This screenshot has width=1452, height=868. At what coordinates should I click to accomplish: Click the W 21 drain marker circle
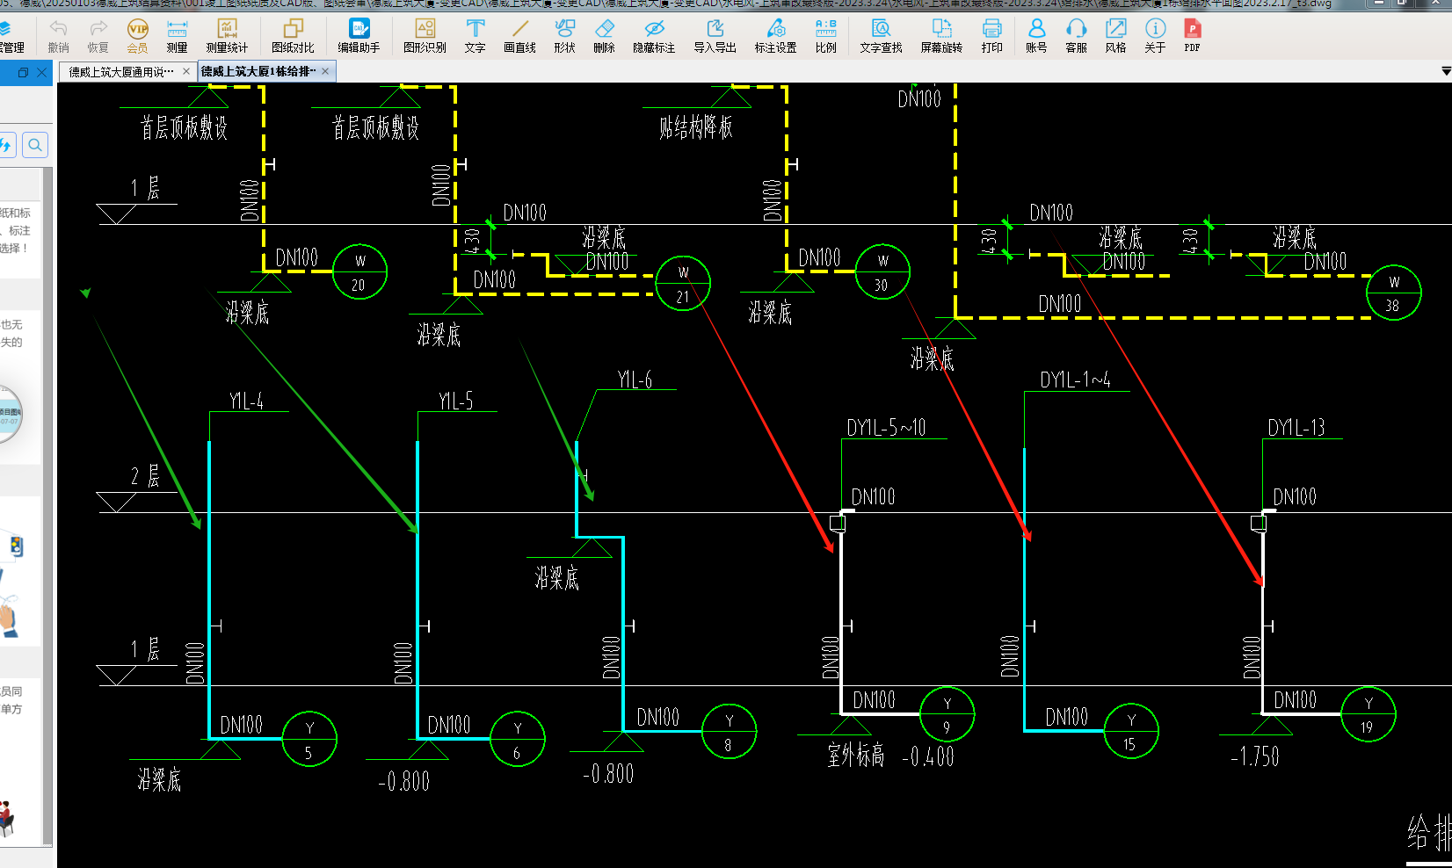pyautogui.click(x=683, y=283)
